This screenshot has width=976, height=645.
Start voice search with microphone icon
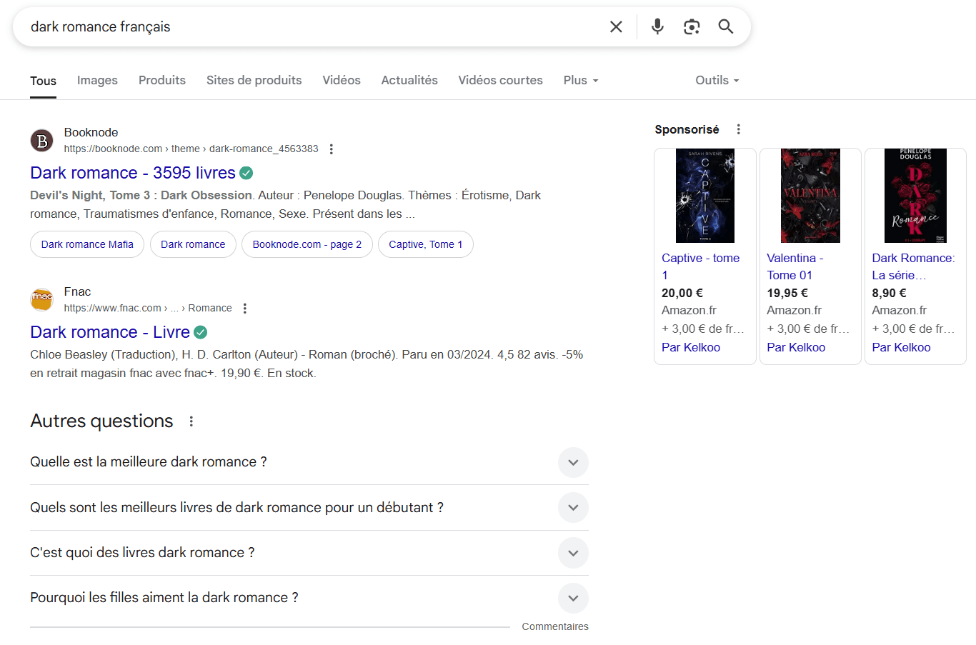tap(657, 27)
